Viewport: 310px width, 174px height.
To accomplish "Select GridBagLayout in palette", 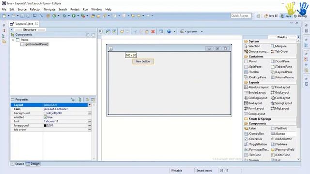I will coord(256,98).
